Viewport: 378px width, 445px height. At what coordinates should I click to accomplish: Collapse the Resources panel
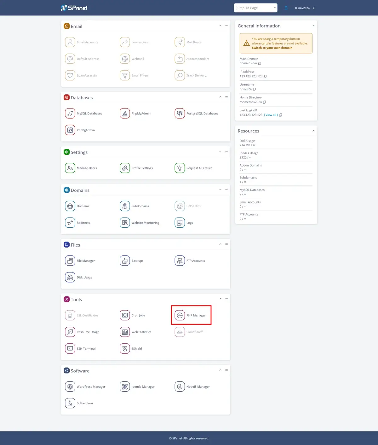point(313,131)
